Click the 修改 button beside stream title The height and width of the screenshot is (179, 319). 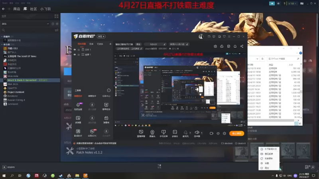[138, 44]
